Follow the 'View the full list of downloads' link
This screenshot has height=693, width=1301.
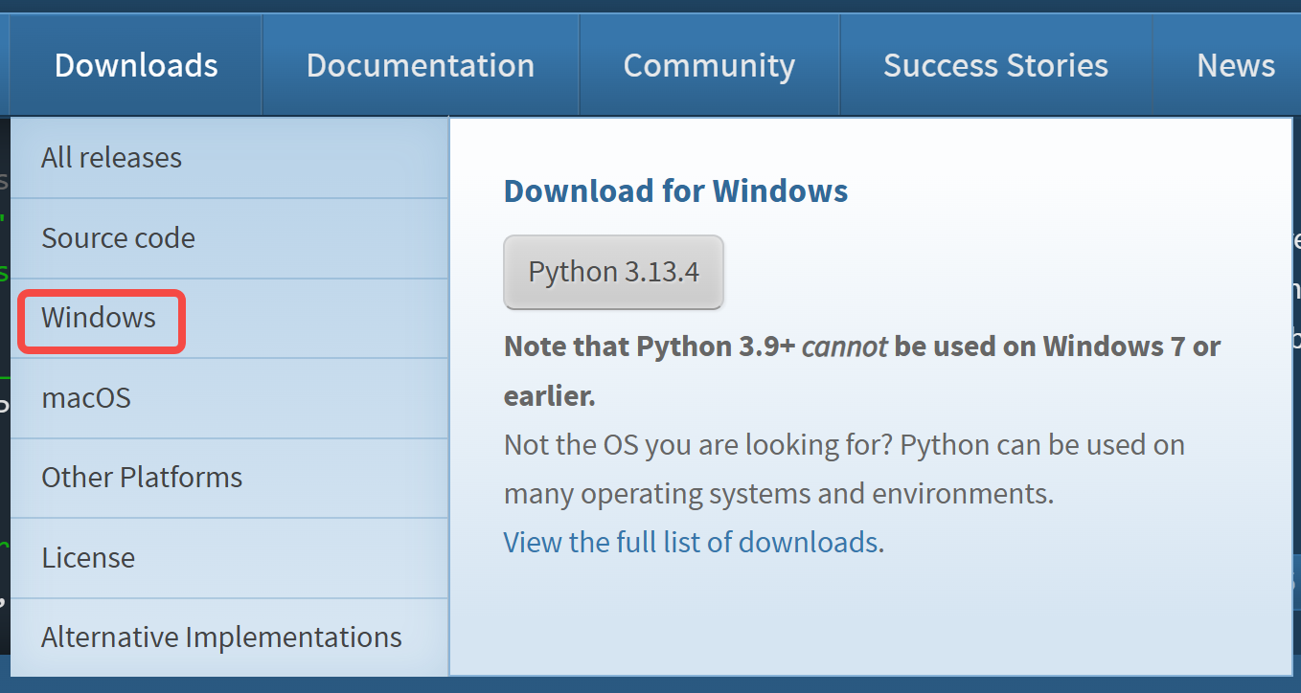(691, 543)
